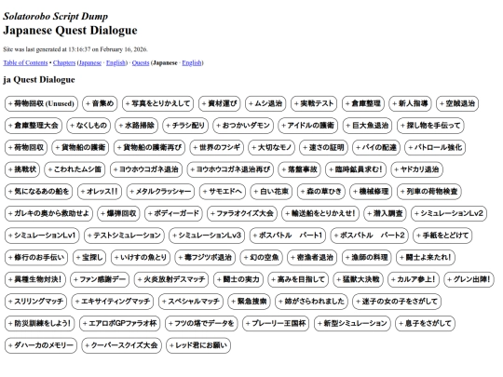Expand the シミュレーションLv2 quest

pos(449,213)
